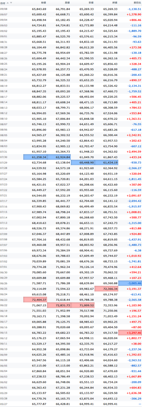Sort dates ascending with up arrow
Image resolution: width=142 pixels, height=407 pixels.
(8, 3)
